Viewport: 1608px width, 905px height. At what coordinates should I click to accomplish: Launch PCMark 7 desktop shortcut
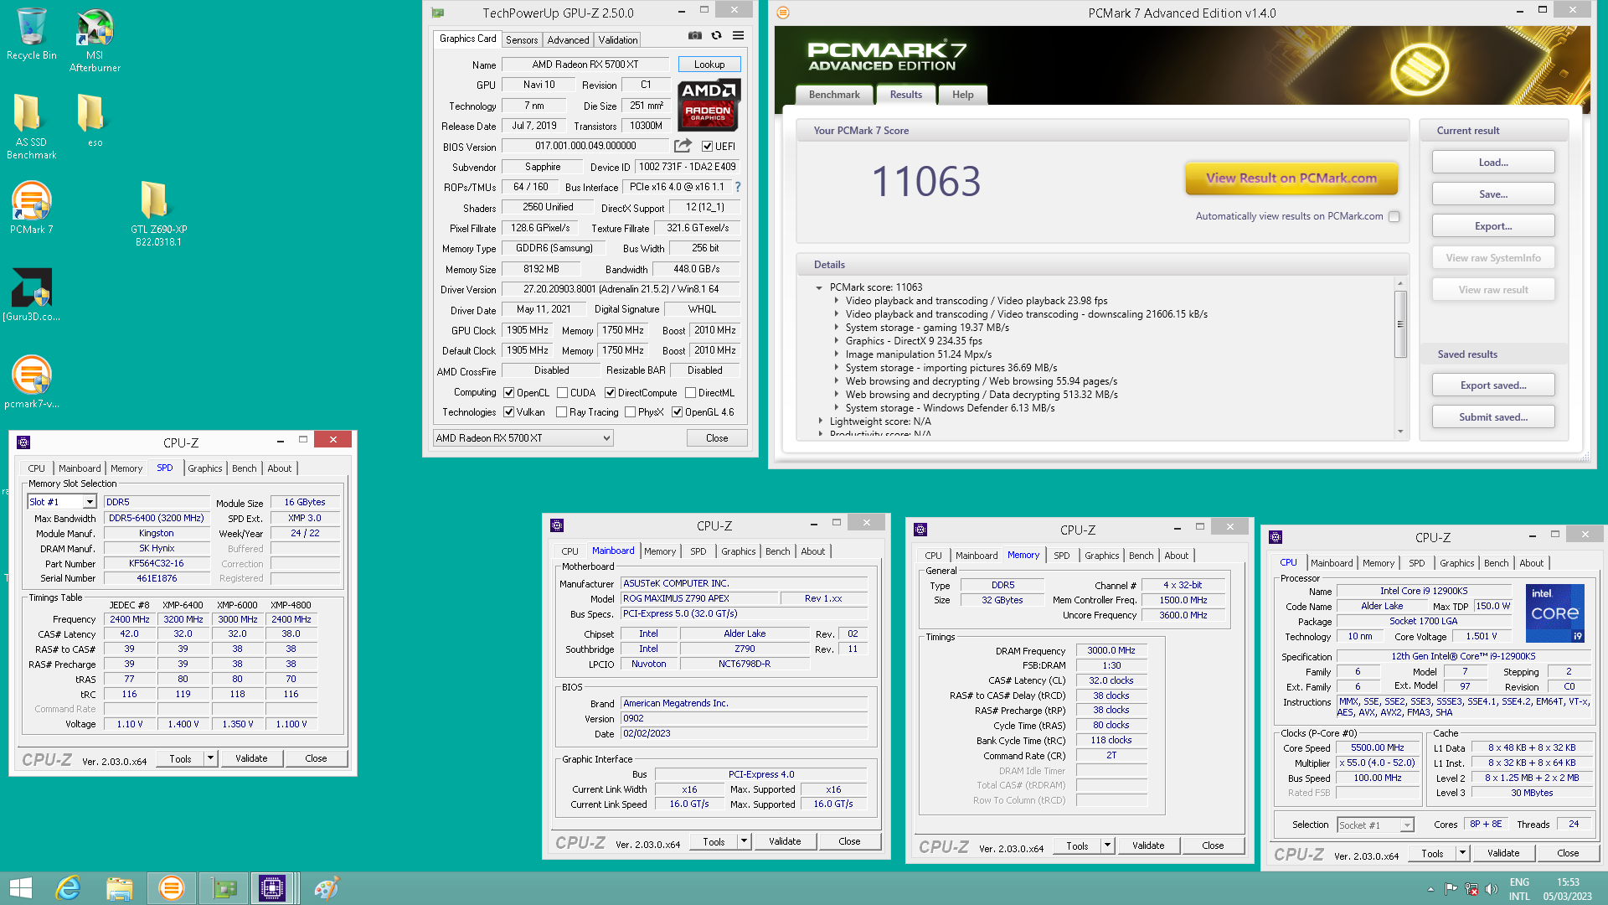(x=32, y=208)
